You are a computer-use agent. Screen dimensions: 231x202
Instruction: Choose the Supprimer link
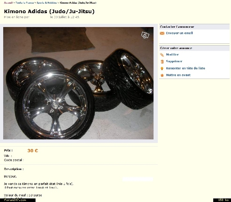174,61
